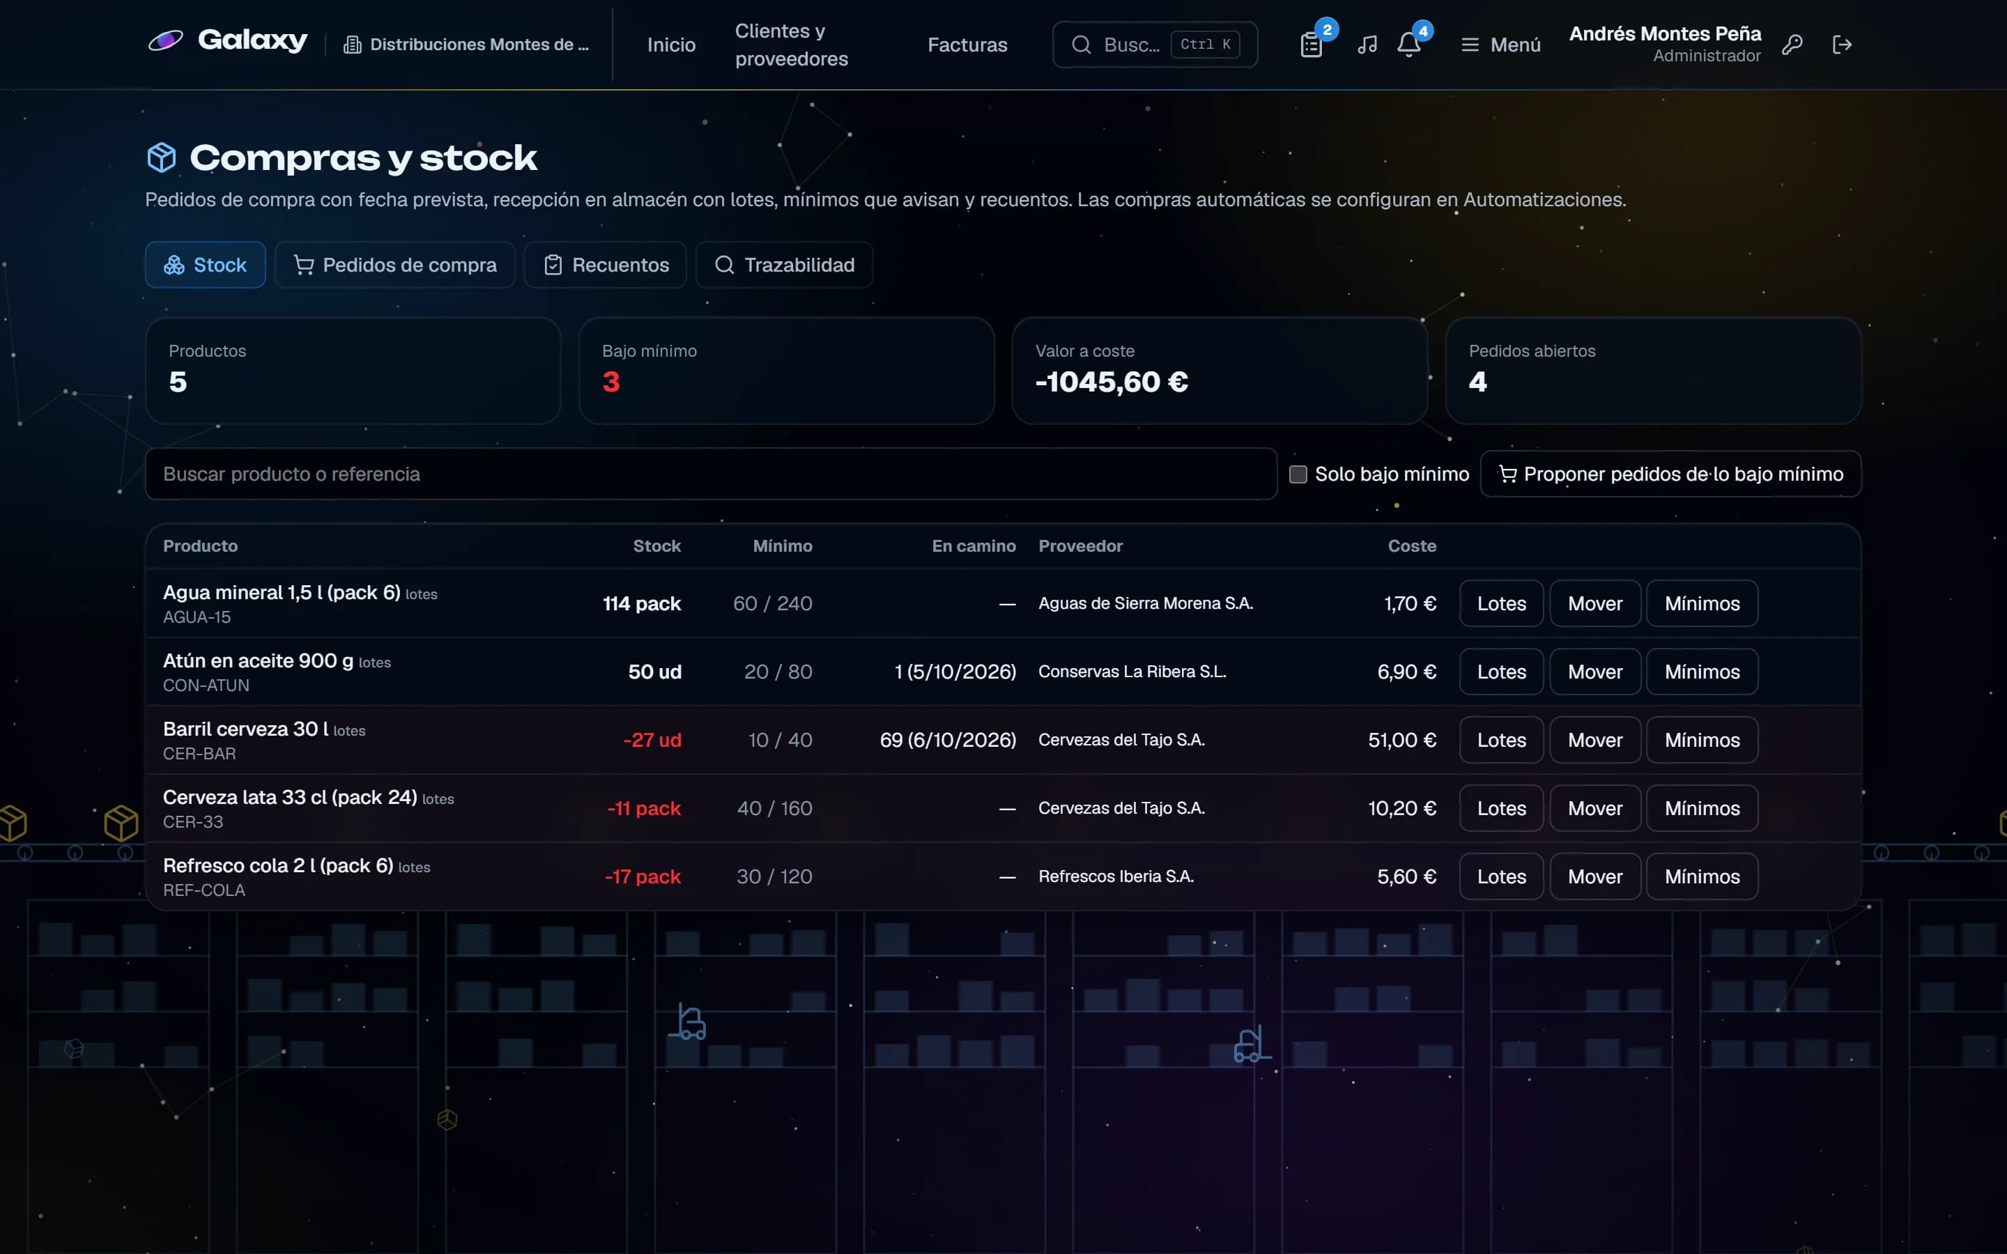2007x1254 pixels.
Task: Click the cube icon beside Compras y stock
Action: click(x=162, y=157)
